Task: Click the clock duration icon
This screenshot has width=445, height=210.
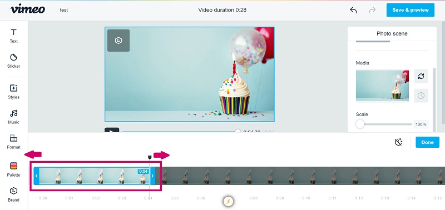Action: [x=421, y=96]
